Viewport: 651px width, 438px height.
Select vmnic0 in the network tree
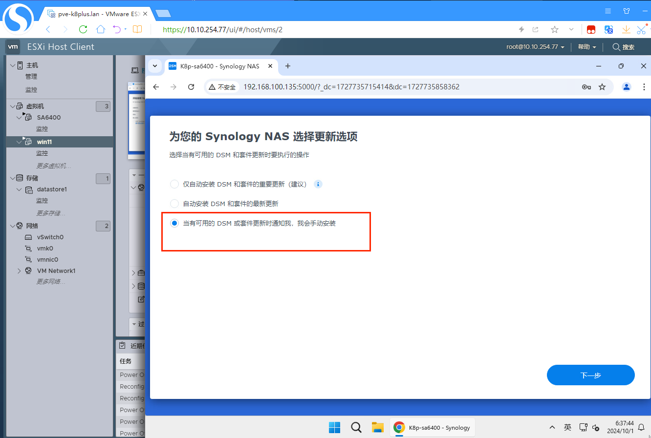point(47,259)
